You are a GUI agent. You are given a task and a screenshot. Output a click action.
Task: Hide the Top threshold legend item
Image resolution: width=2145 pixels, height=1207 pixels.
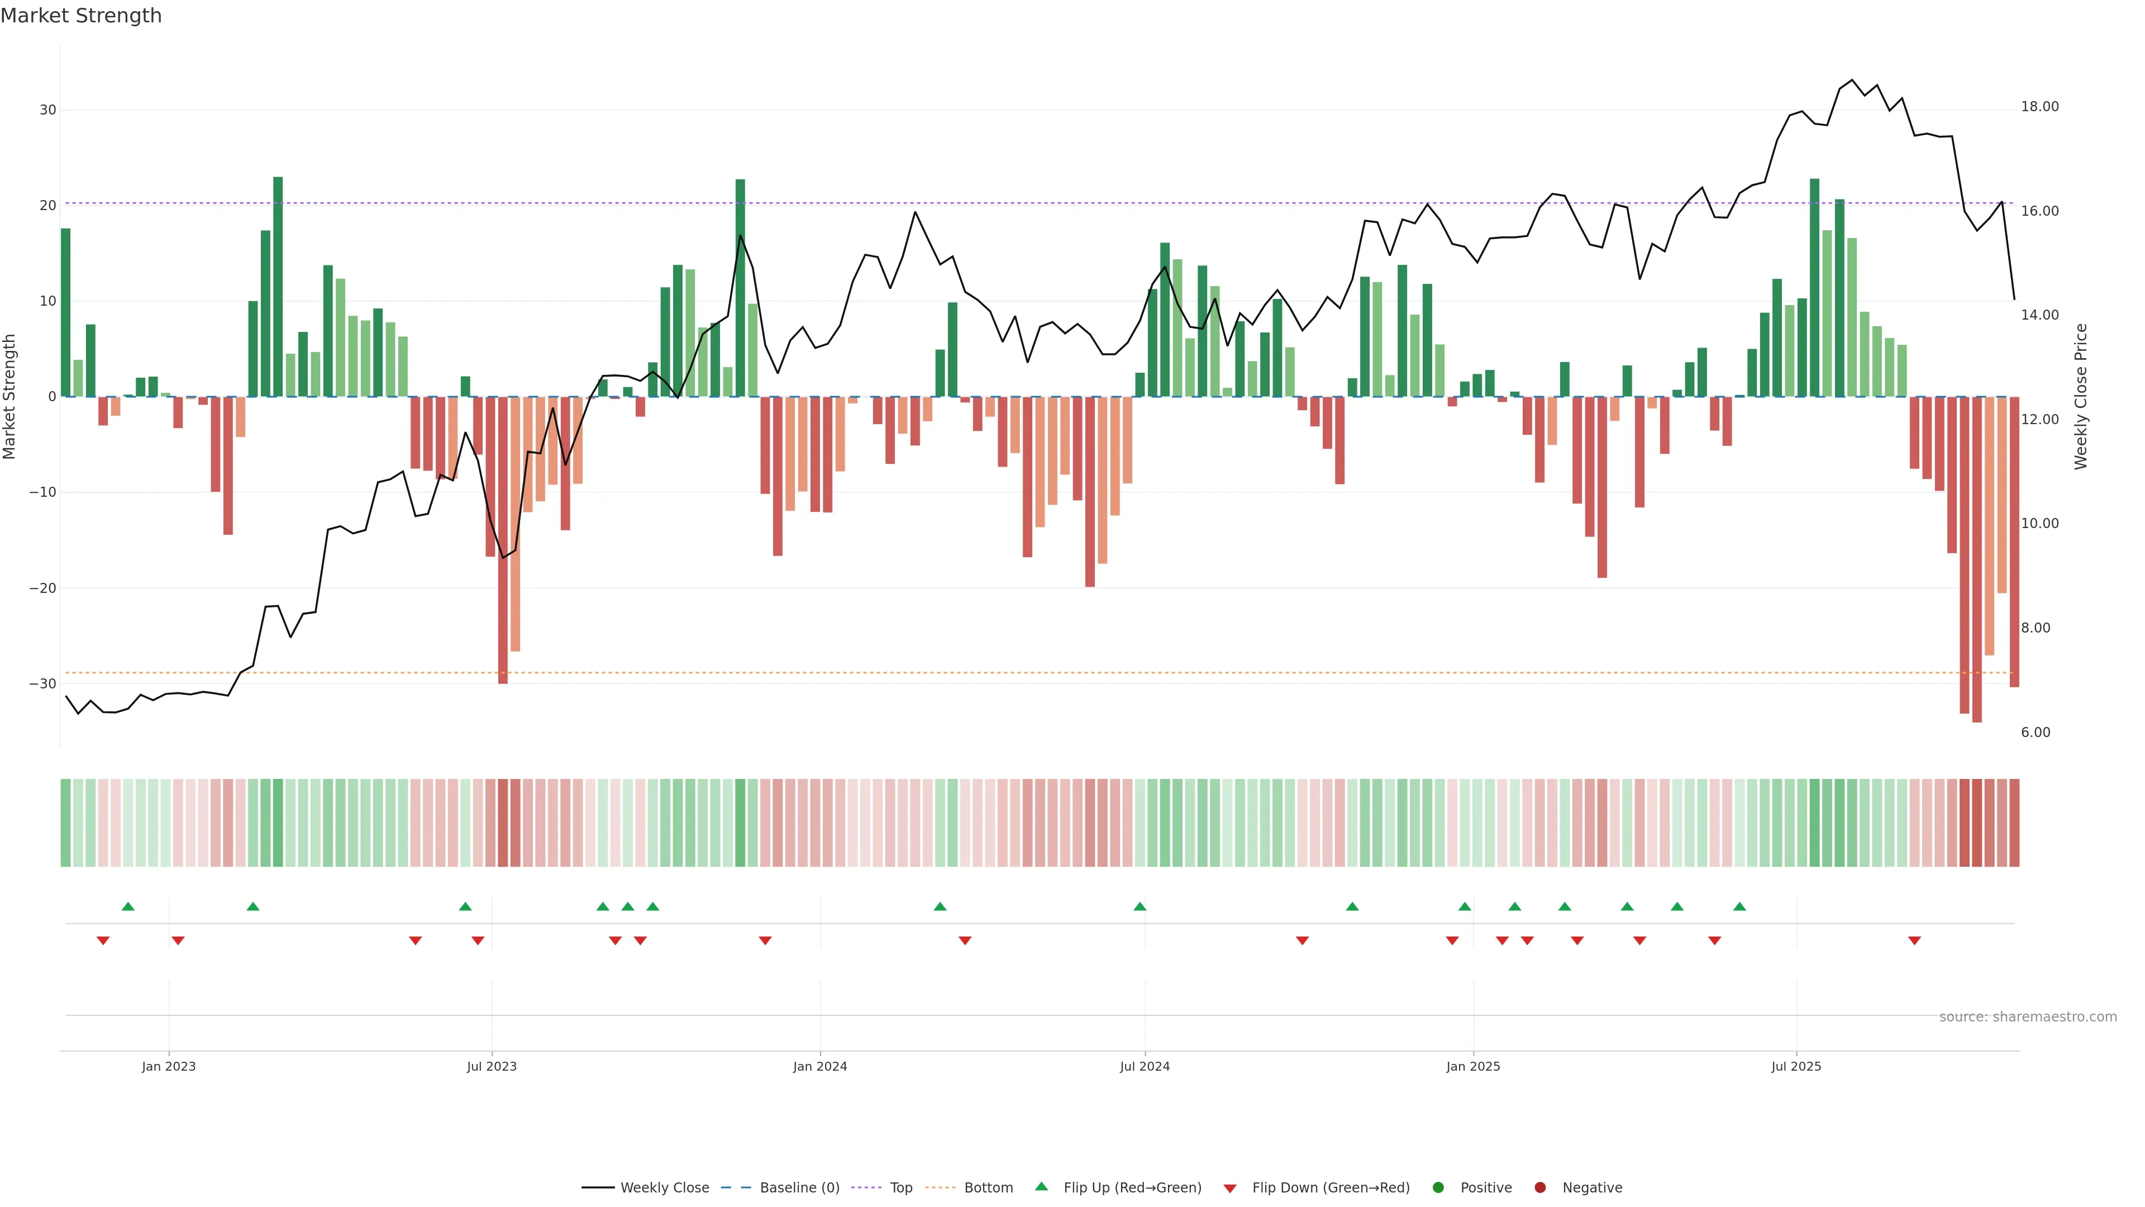pyautogui.click(x=900, y=1188)
